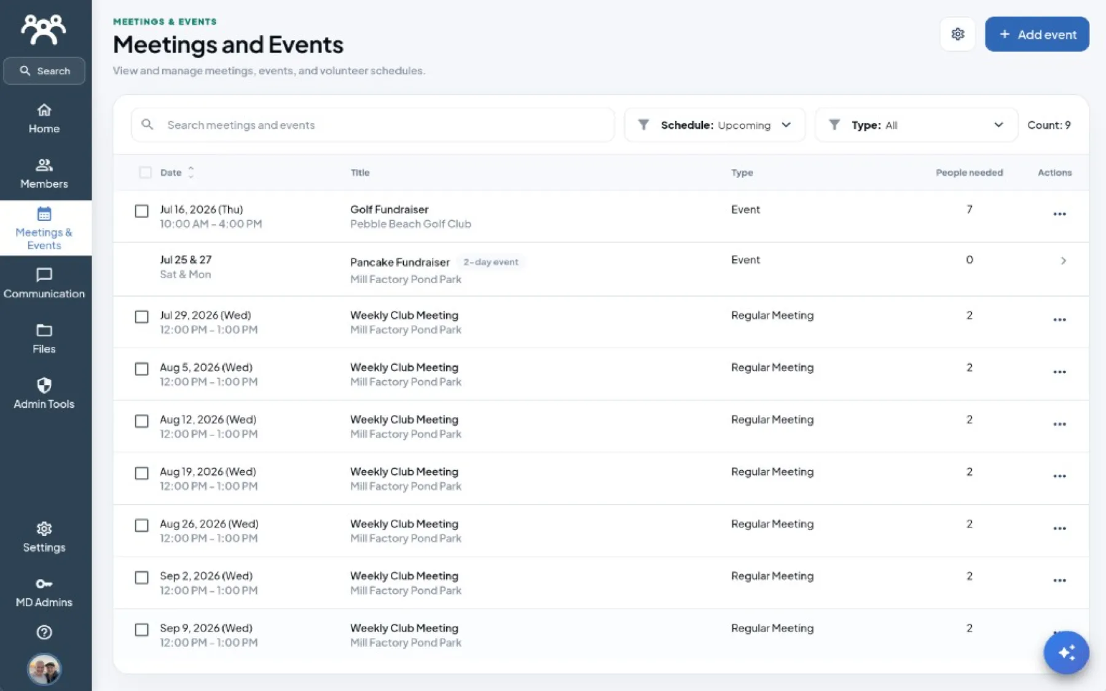1106x691 pixels.
Task: Click the Count: 9 label
Action: click(1049, 125)
